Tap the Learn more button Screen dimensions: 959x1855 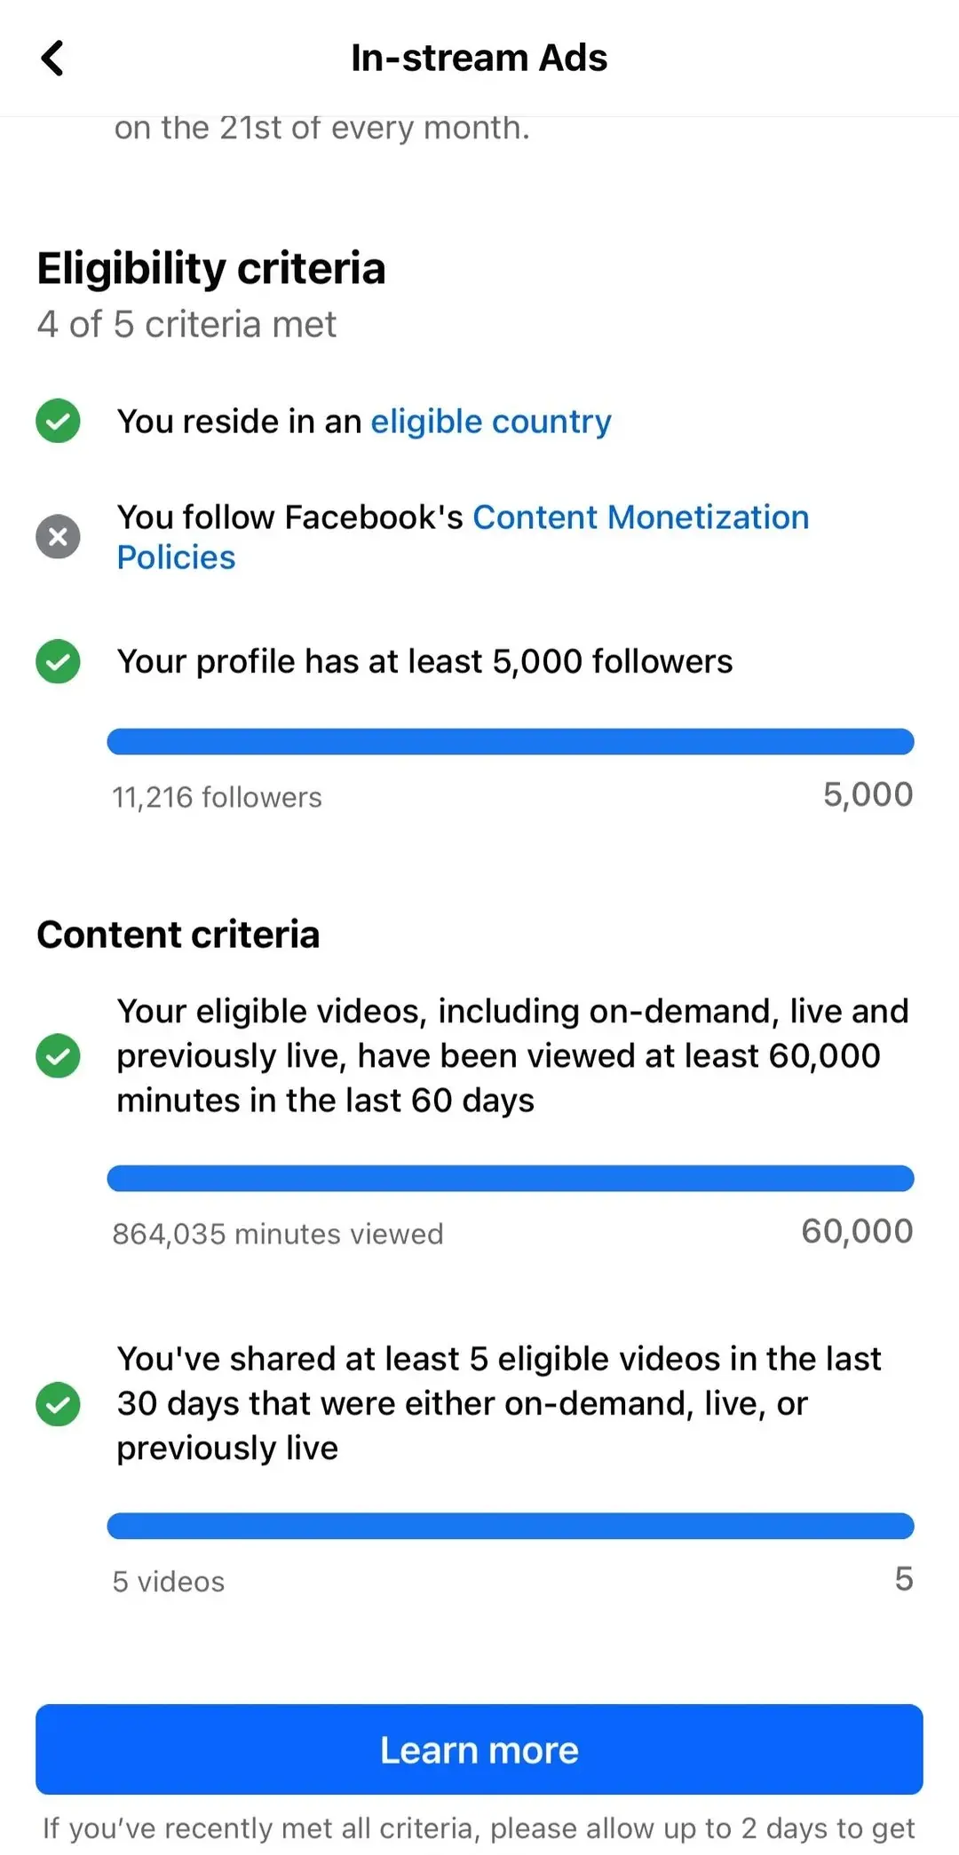(479, 1749)
